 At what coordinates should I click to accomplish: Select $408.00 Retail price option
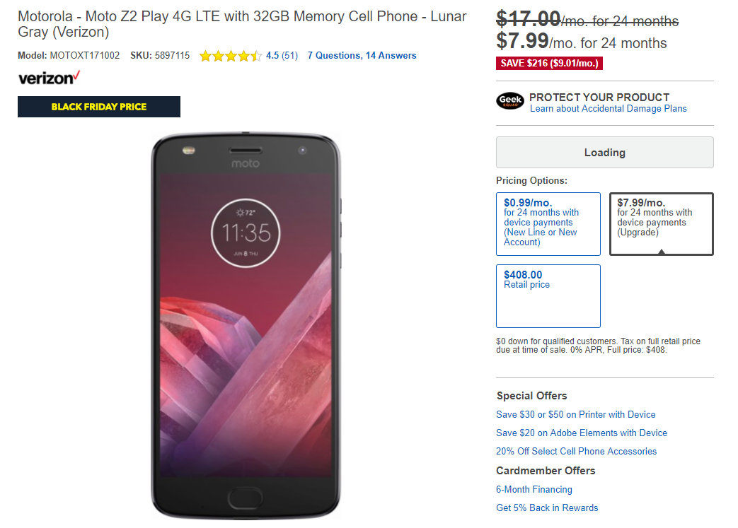[x=548, y=295]
